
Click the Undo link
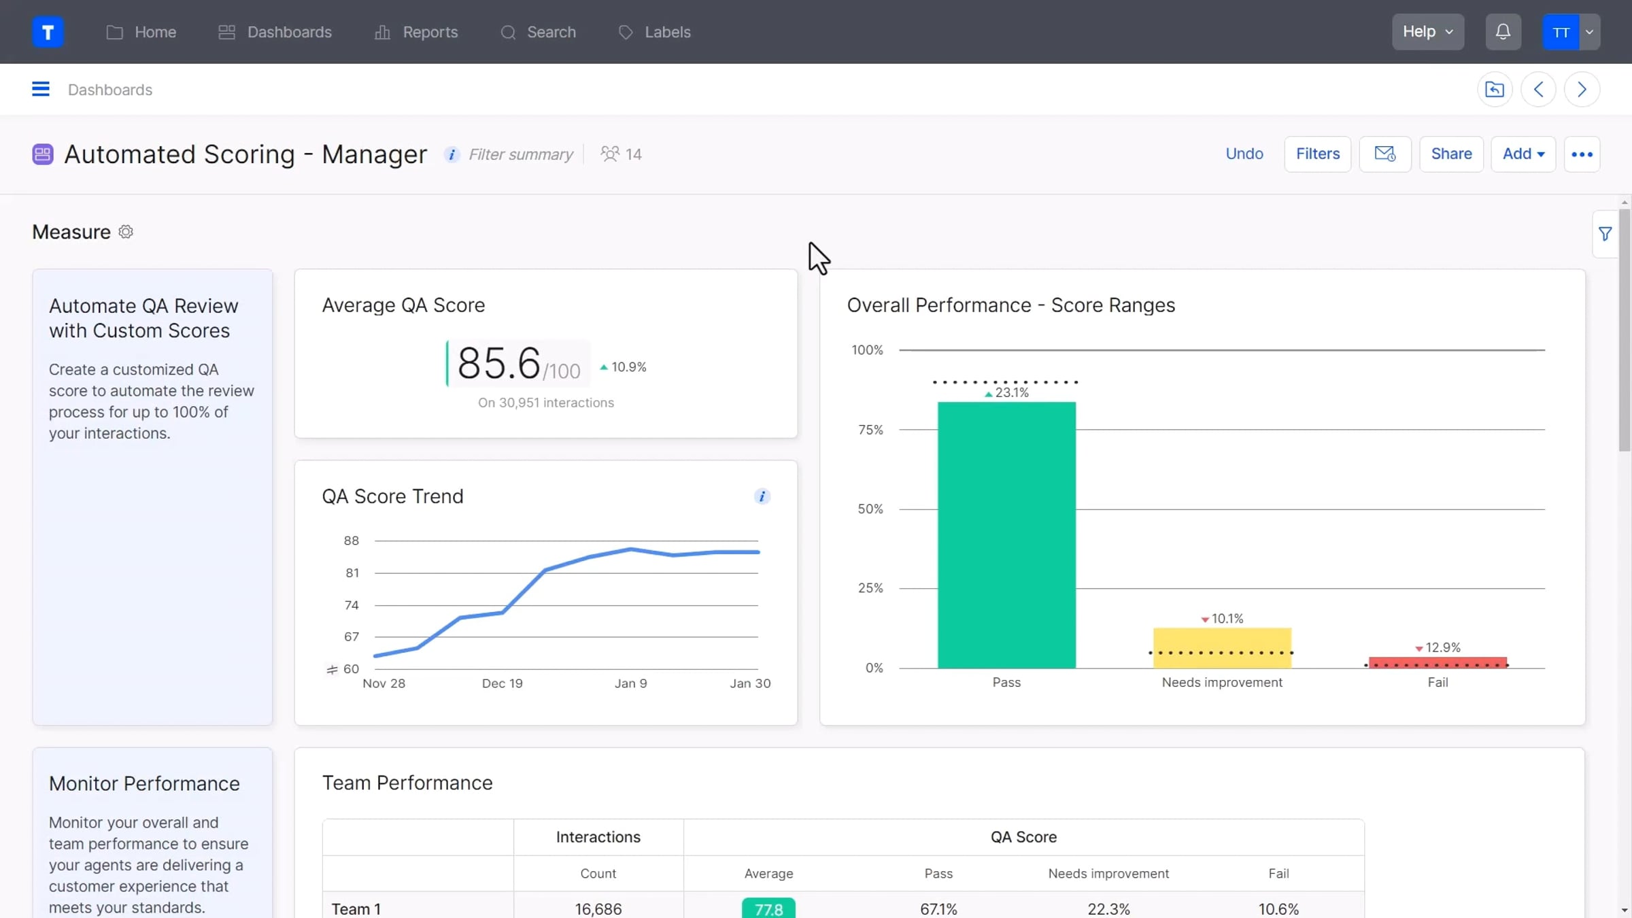point(1244,154)
